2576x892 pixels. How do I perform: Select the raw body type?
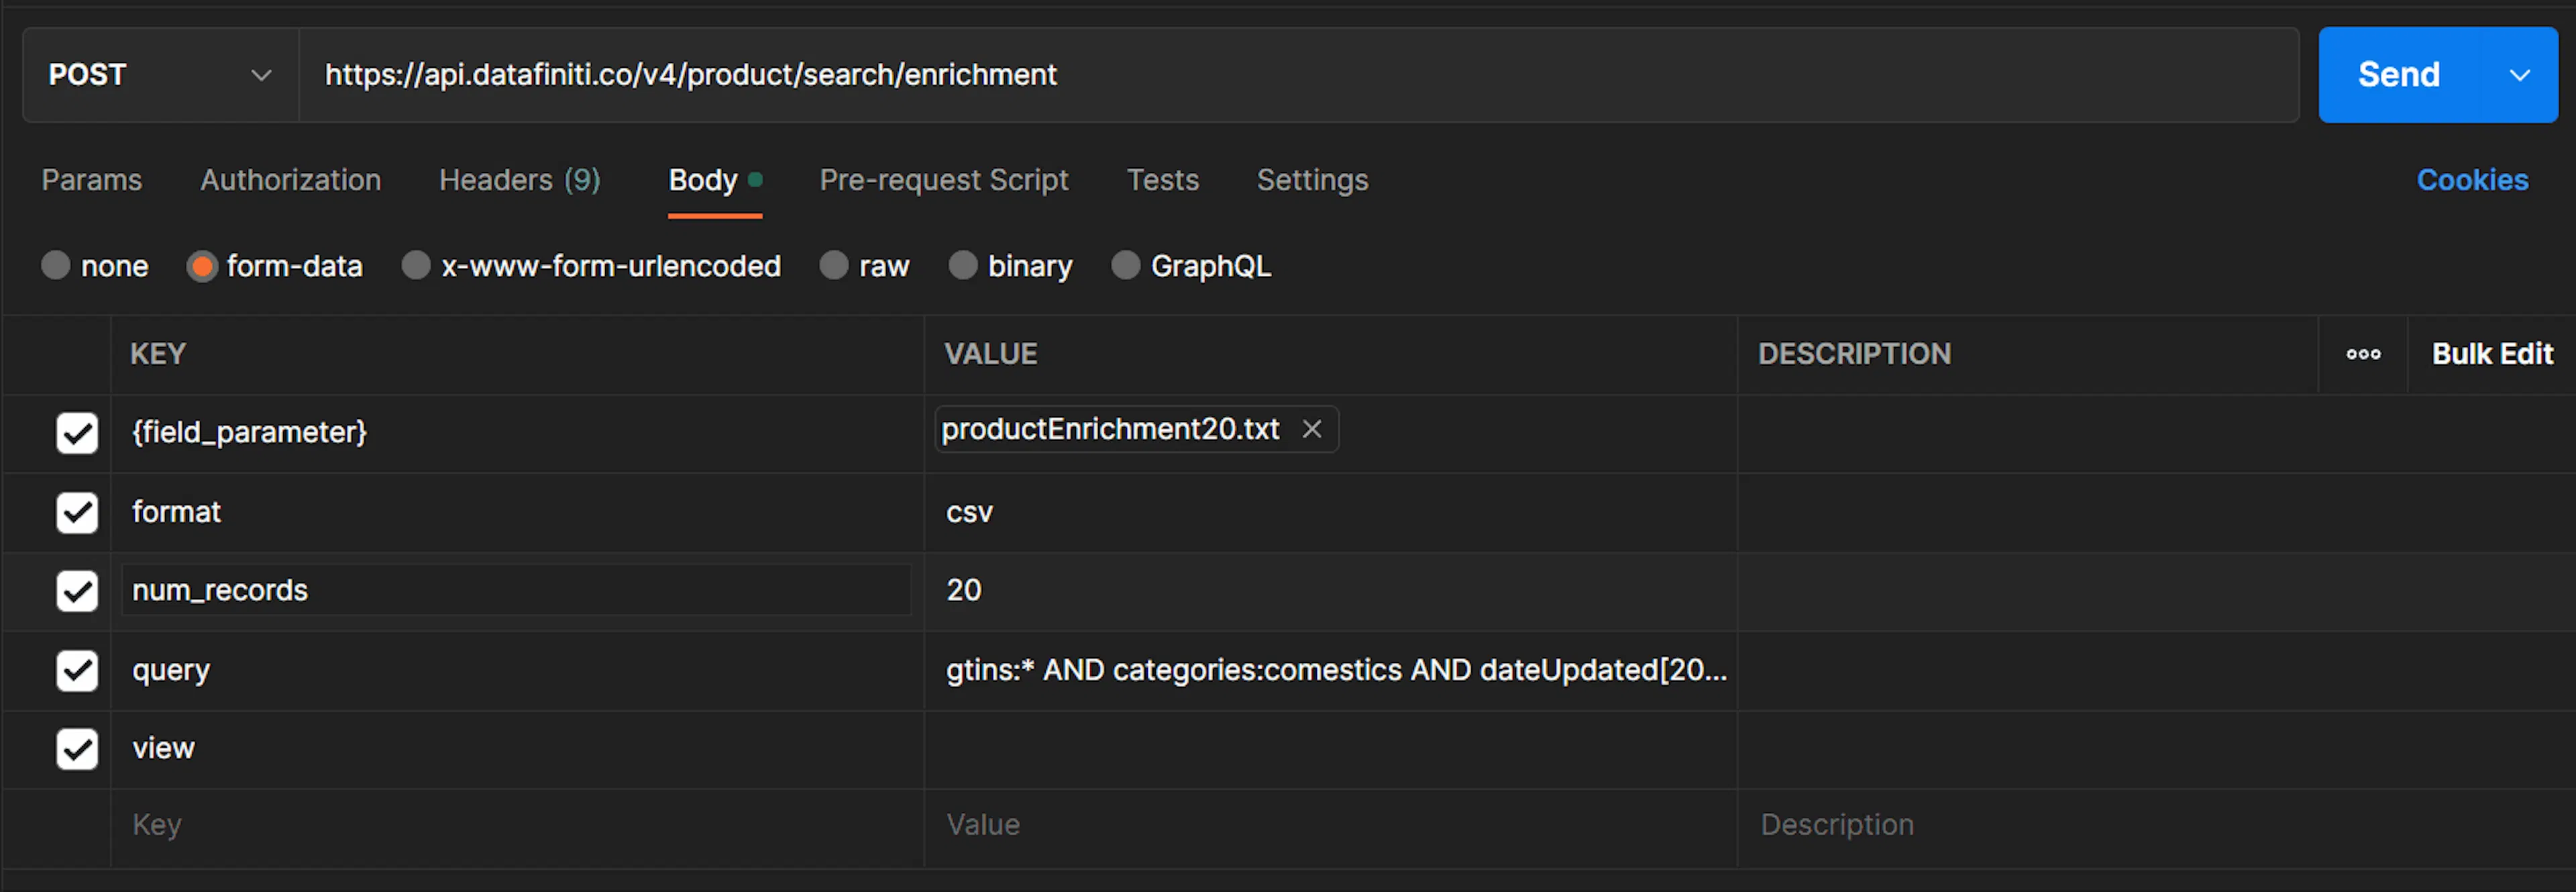(833, 265)
